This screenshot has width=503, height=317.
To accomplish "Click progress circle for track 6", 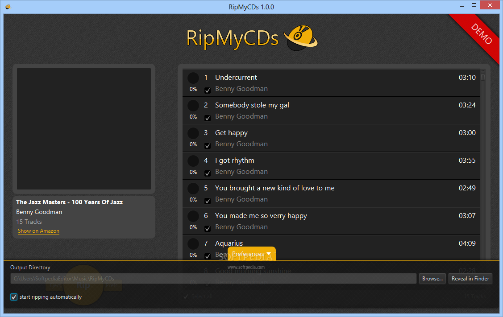I will [x=193, y=216].
